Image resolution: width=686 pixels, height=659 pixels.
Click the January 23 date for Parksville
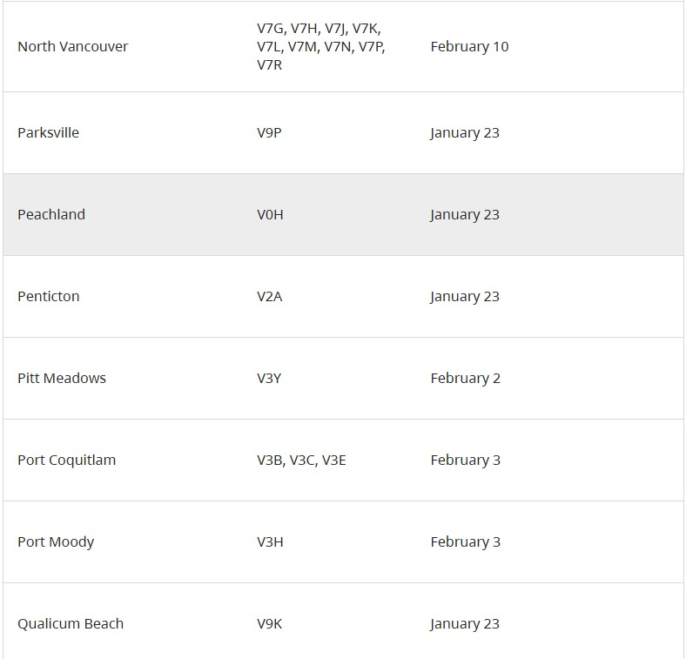tap(465, 133)
